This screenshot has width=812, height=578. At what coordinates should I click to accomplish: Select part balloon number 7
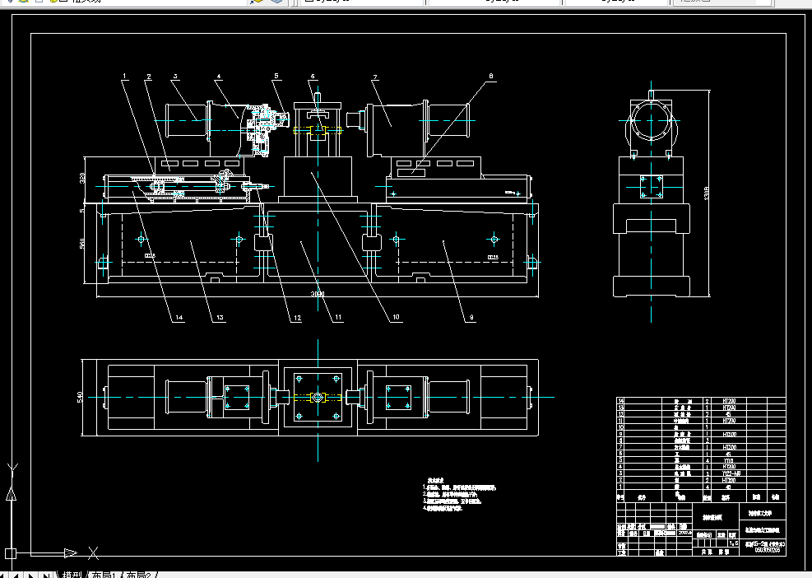point(375,77)
